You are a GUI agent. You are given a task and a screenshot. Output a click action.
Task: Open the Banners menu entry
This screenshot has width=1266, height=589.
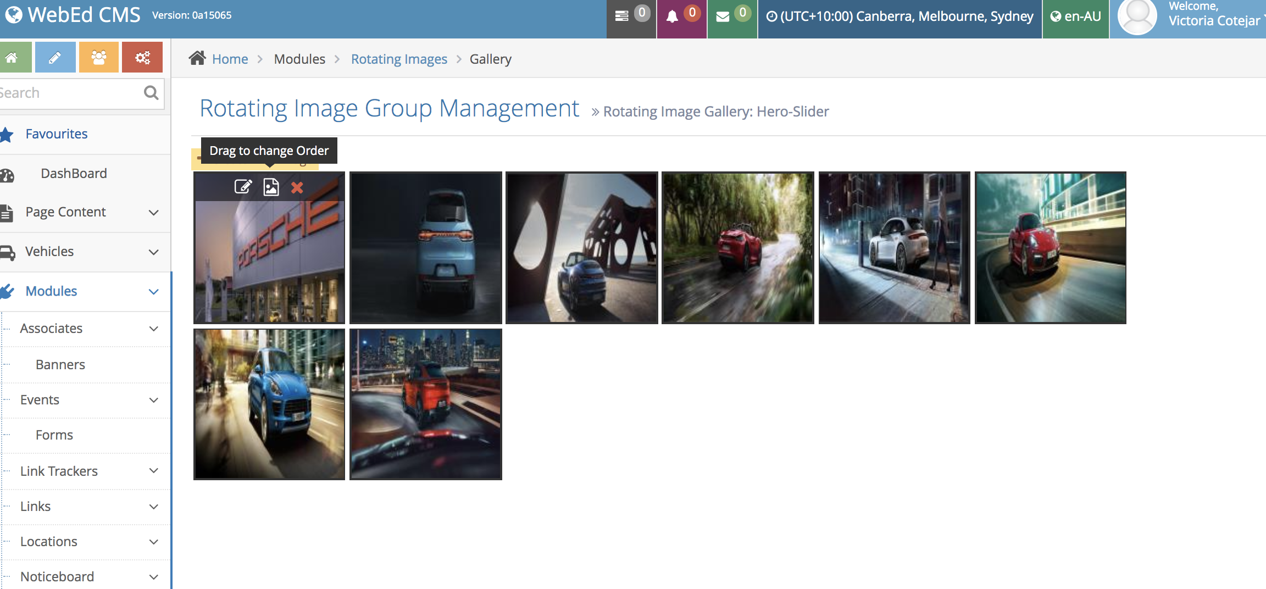60,364
